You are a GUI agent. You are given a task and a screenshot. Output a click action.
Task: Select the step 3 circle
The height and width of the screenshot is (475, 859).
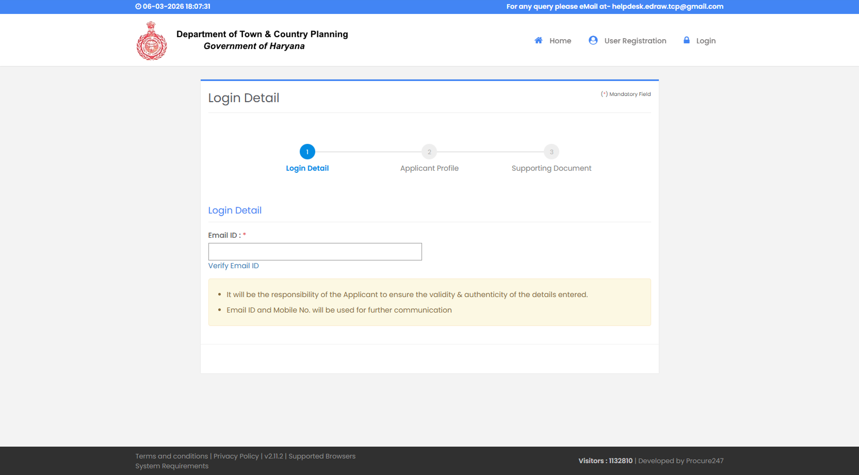(x=551, y=152)
